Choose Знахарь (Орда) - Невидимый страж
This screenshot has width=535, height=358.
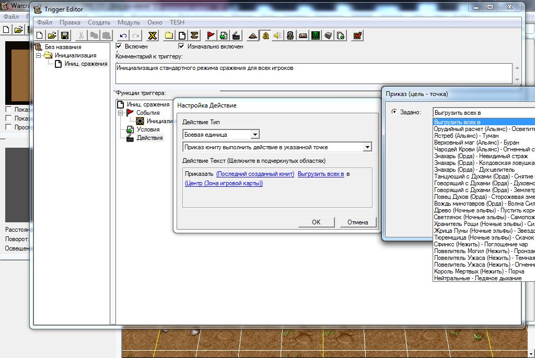[484, 156]
